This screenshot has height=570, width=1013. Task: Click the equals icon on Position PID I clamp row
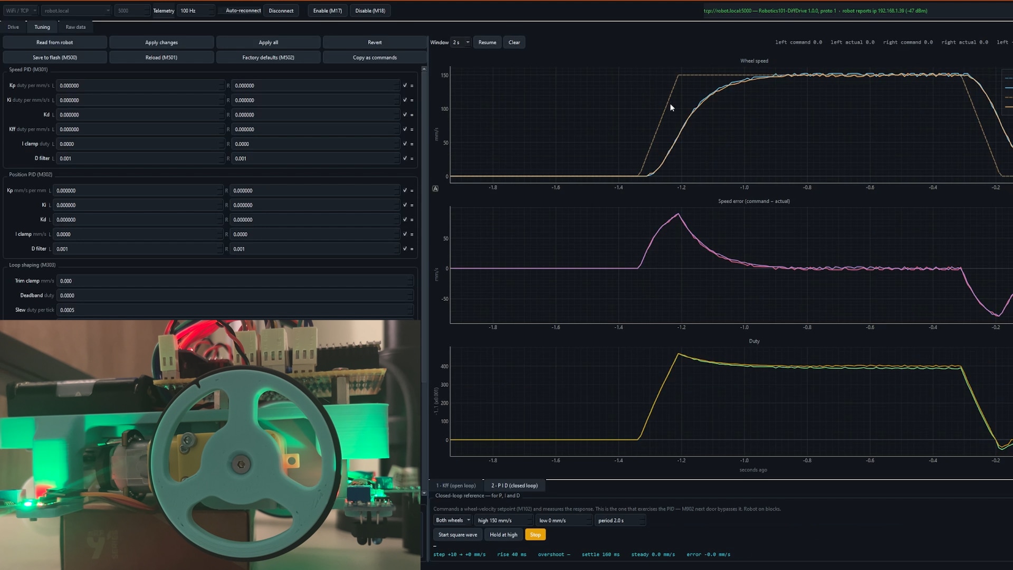[412, 234]
